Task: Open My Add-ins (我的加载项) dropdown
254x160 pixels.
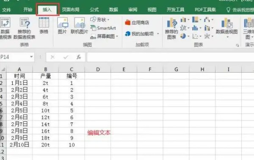Action: (x=158, y=34)
